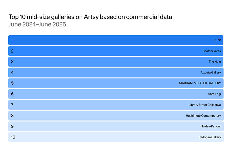Screen dimensions: 230x161
Task: Select Library Street Collective label
Action: point(204,105)
